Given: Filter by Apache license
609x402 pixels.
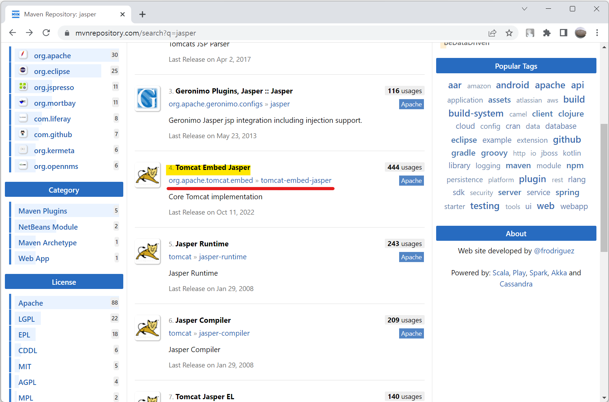Looking at the screenshot, I should coord(31,303).
